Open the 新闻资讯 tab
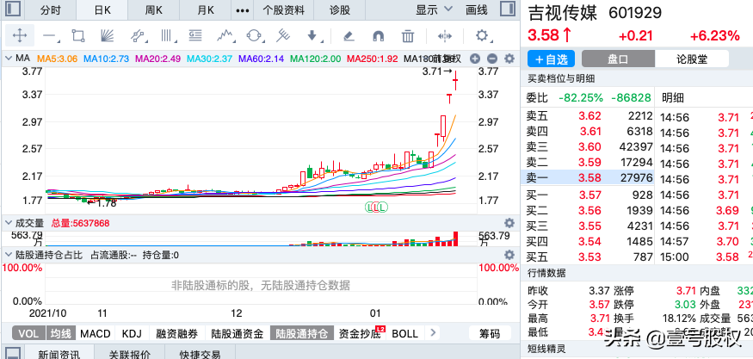 (59, 354)
